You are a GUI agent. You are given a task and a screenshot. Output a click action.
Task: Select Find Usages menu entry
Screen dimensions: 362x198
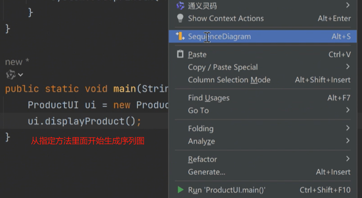[209, 98]
